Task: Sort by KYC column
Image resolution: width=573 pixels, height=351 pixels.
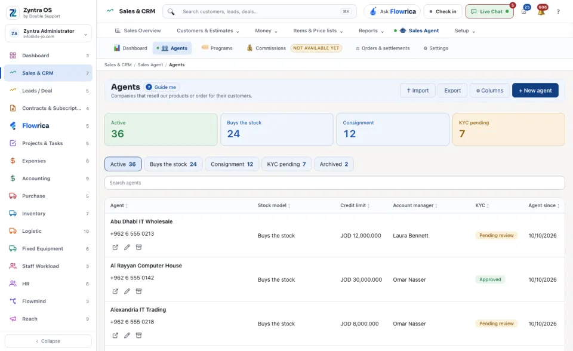Action: [482, 205]
